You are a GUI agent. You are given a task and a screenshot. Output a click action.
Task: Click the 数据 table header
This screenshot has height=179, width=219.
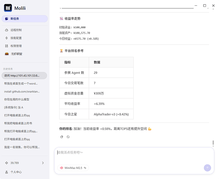pyautogui.click(x=111, y=62)
